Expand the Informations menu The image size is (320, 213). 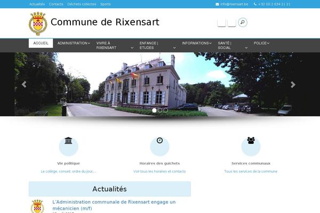(197, 43)
